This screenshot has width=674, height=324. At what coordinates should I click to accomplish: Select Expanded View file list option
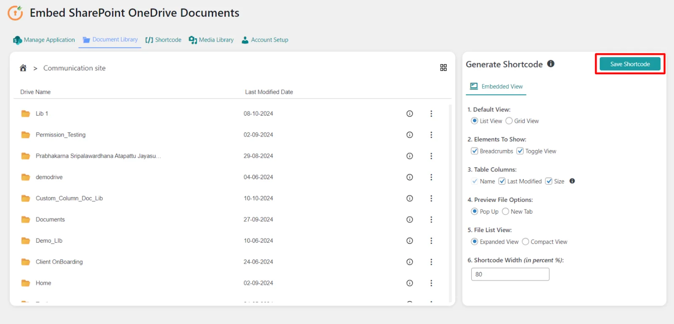coord(475,242)
